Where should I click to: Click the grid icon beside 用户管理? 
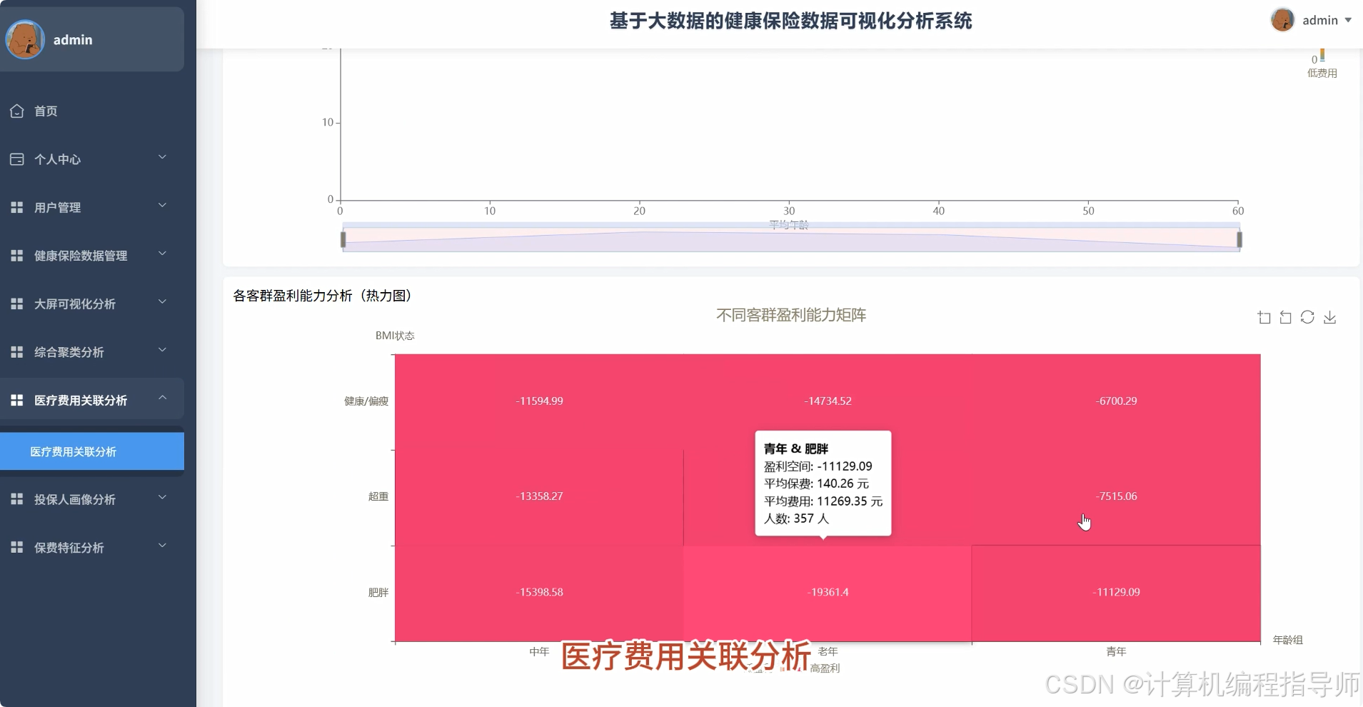[x=16, y=207]
